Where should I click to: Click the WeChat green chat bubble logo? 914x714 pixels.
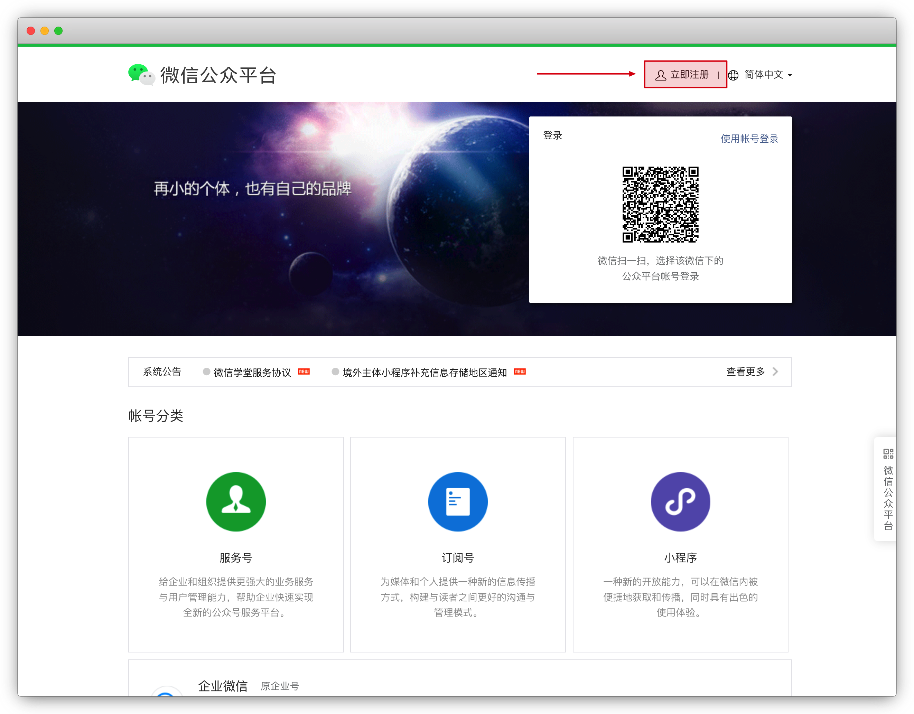click(141, 74)
